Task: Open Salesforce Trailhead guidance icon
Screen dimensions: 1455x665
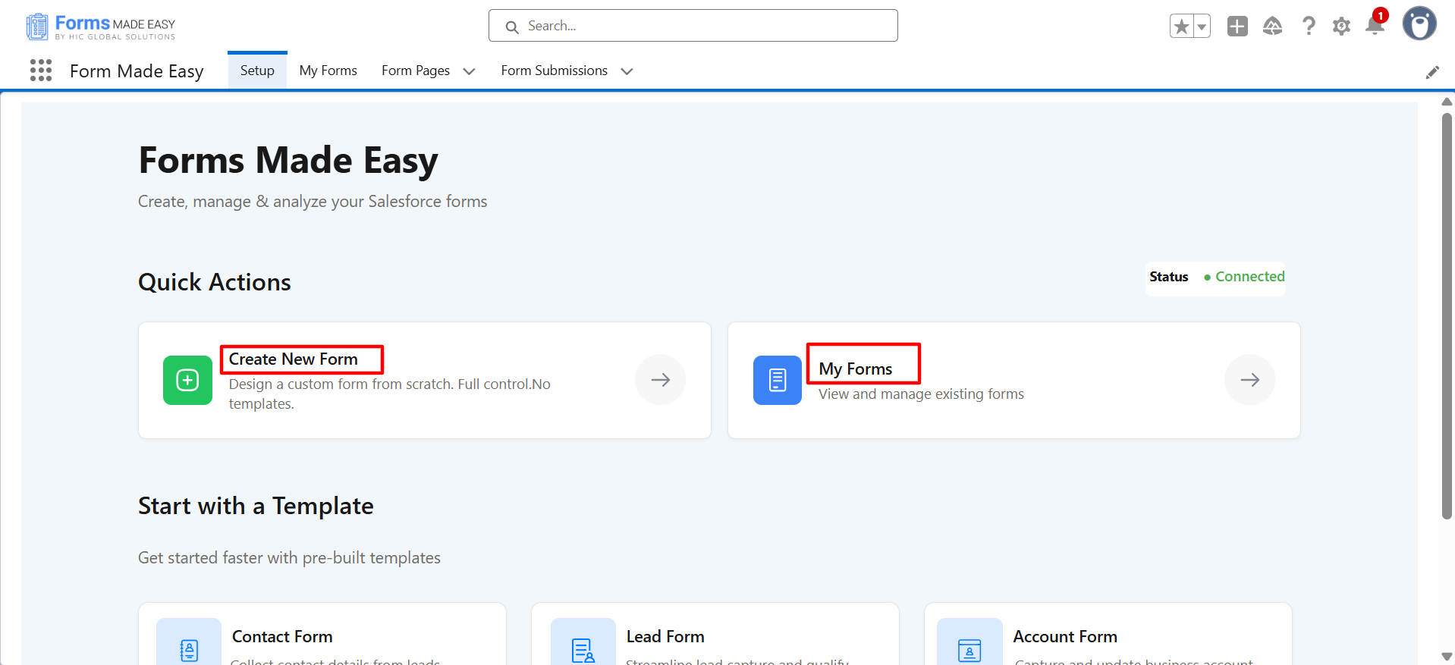Action: tap(1273, 27)
